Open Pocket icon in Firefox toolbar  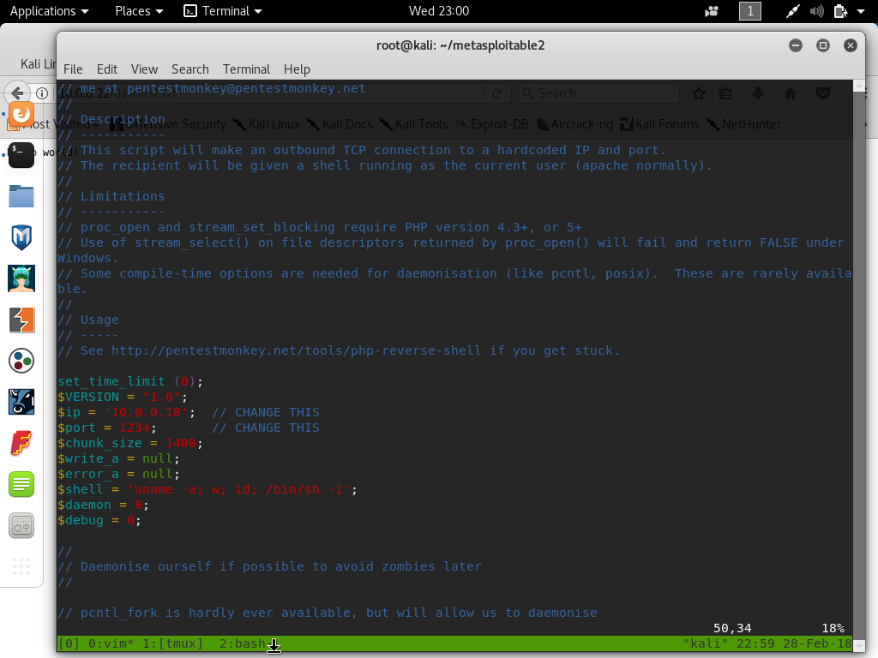coord(822,93)
